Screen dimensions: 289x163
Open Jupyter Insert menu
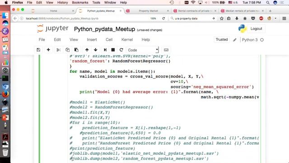coord(92,39)
